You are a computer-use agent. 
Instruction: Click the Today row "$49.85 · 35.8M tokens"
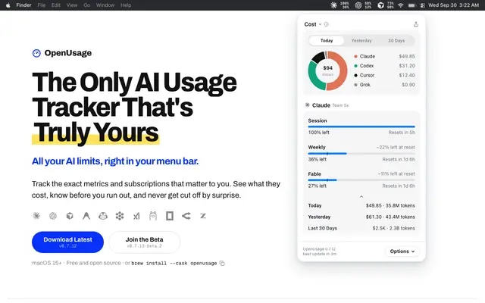tap(390, 205)
